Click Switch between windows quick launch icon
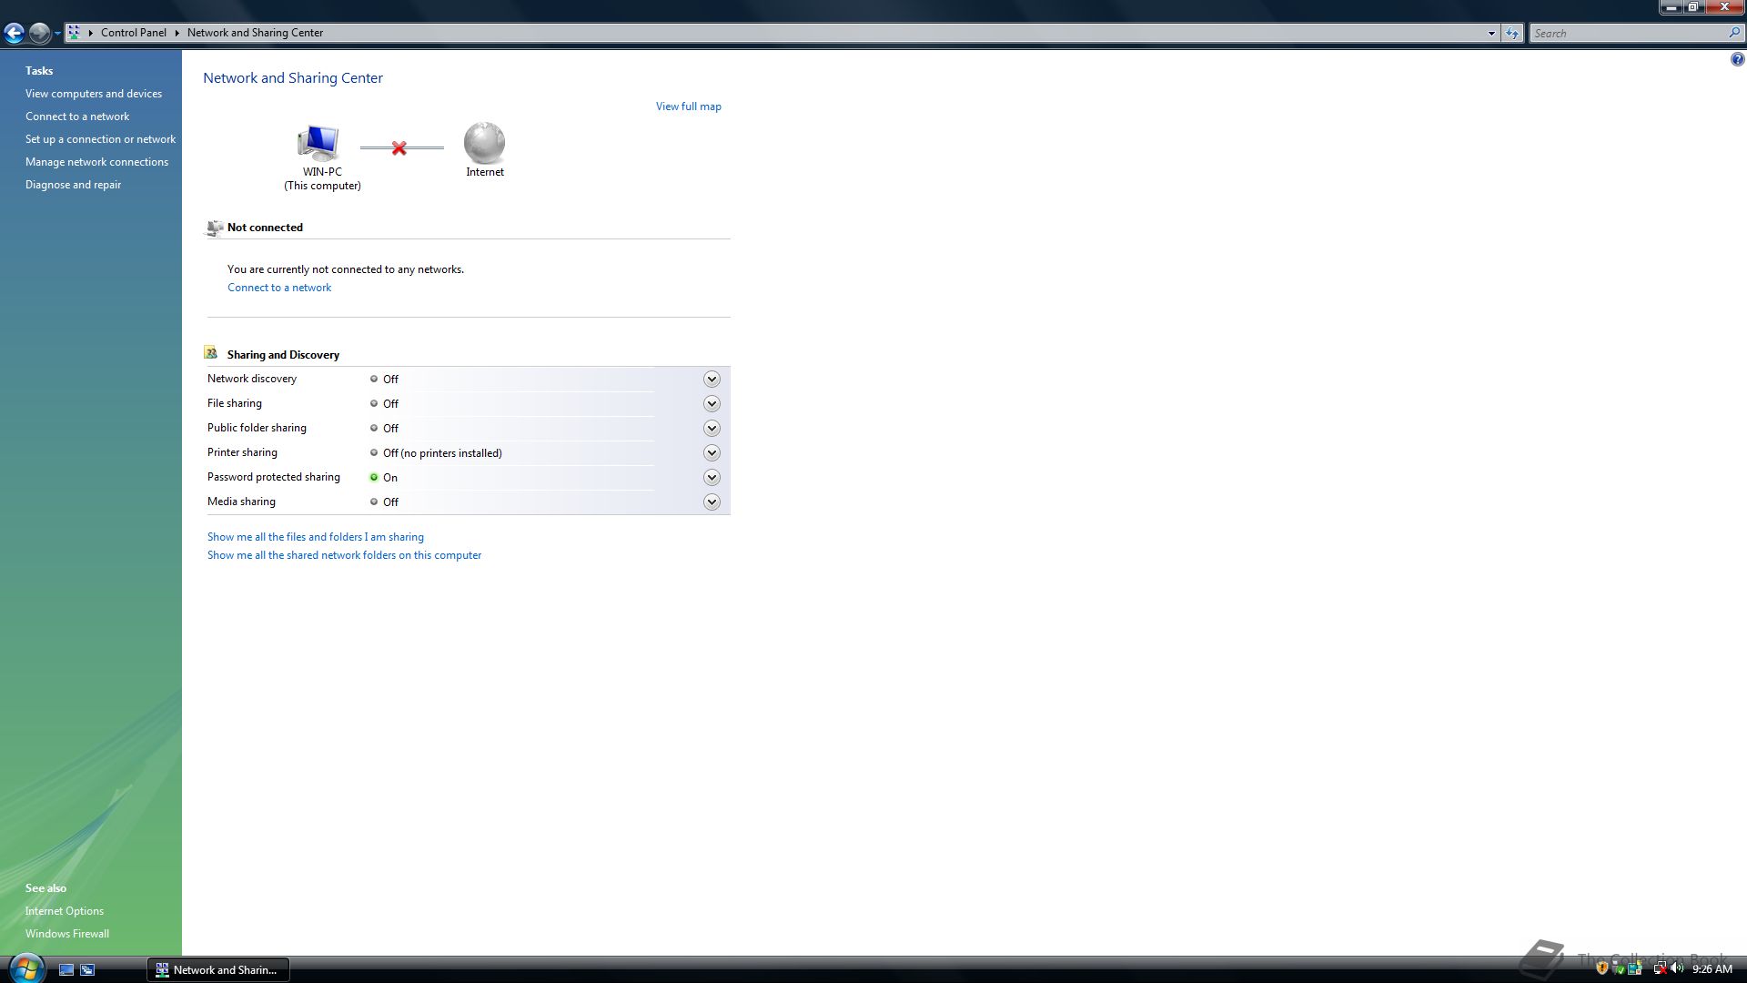This screenshot has width=1747, height=983. (x=87, y=970)
